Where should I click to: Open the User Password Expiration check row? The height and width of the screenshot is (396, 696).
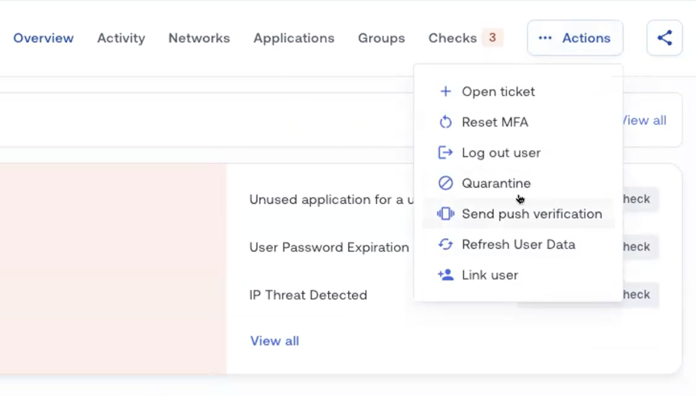329,248
